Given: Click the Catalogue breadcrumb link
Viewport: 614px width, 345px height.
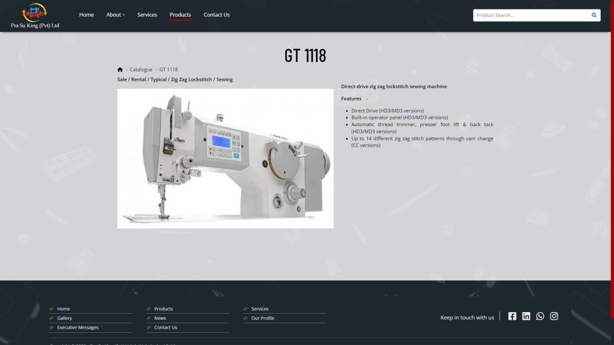Looking at the screenshot, I should (x=141, y=70).
